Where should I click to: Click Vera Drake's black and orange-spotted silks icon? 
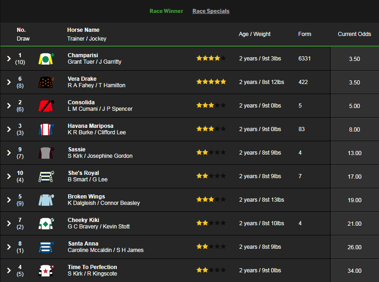coord(46,82)
